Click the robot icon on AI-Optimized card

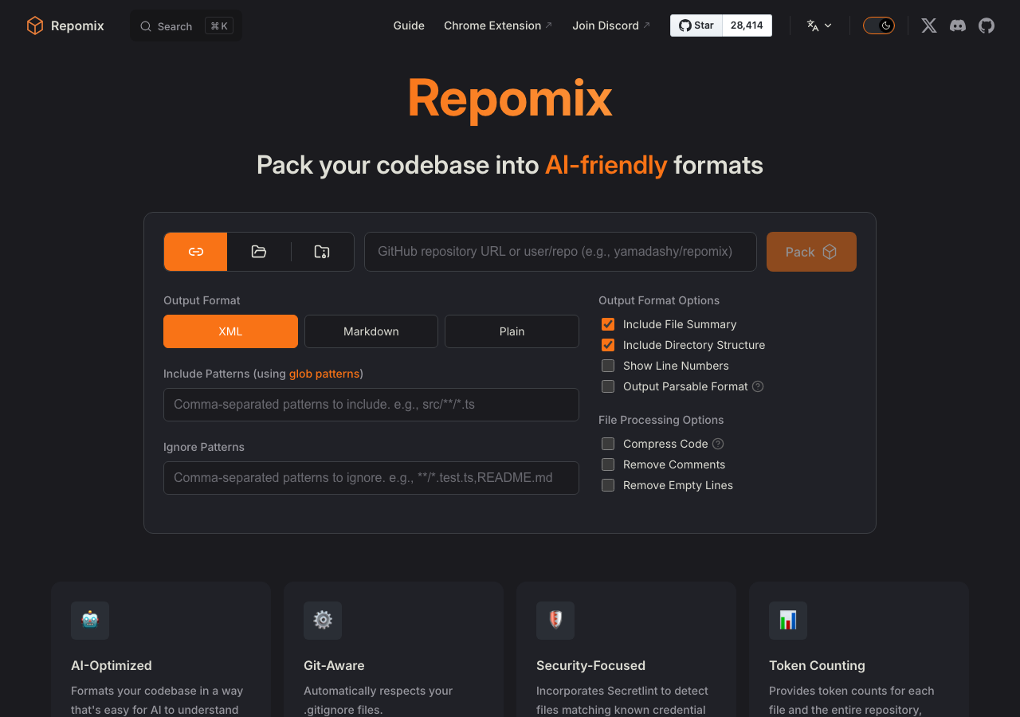90,621
